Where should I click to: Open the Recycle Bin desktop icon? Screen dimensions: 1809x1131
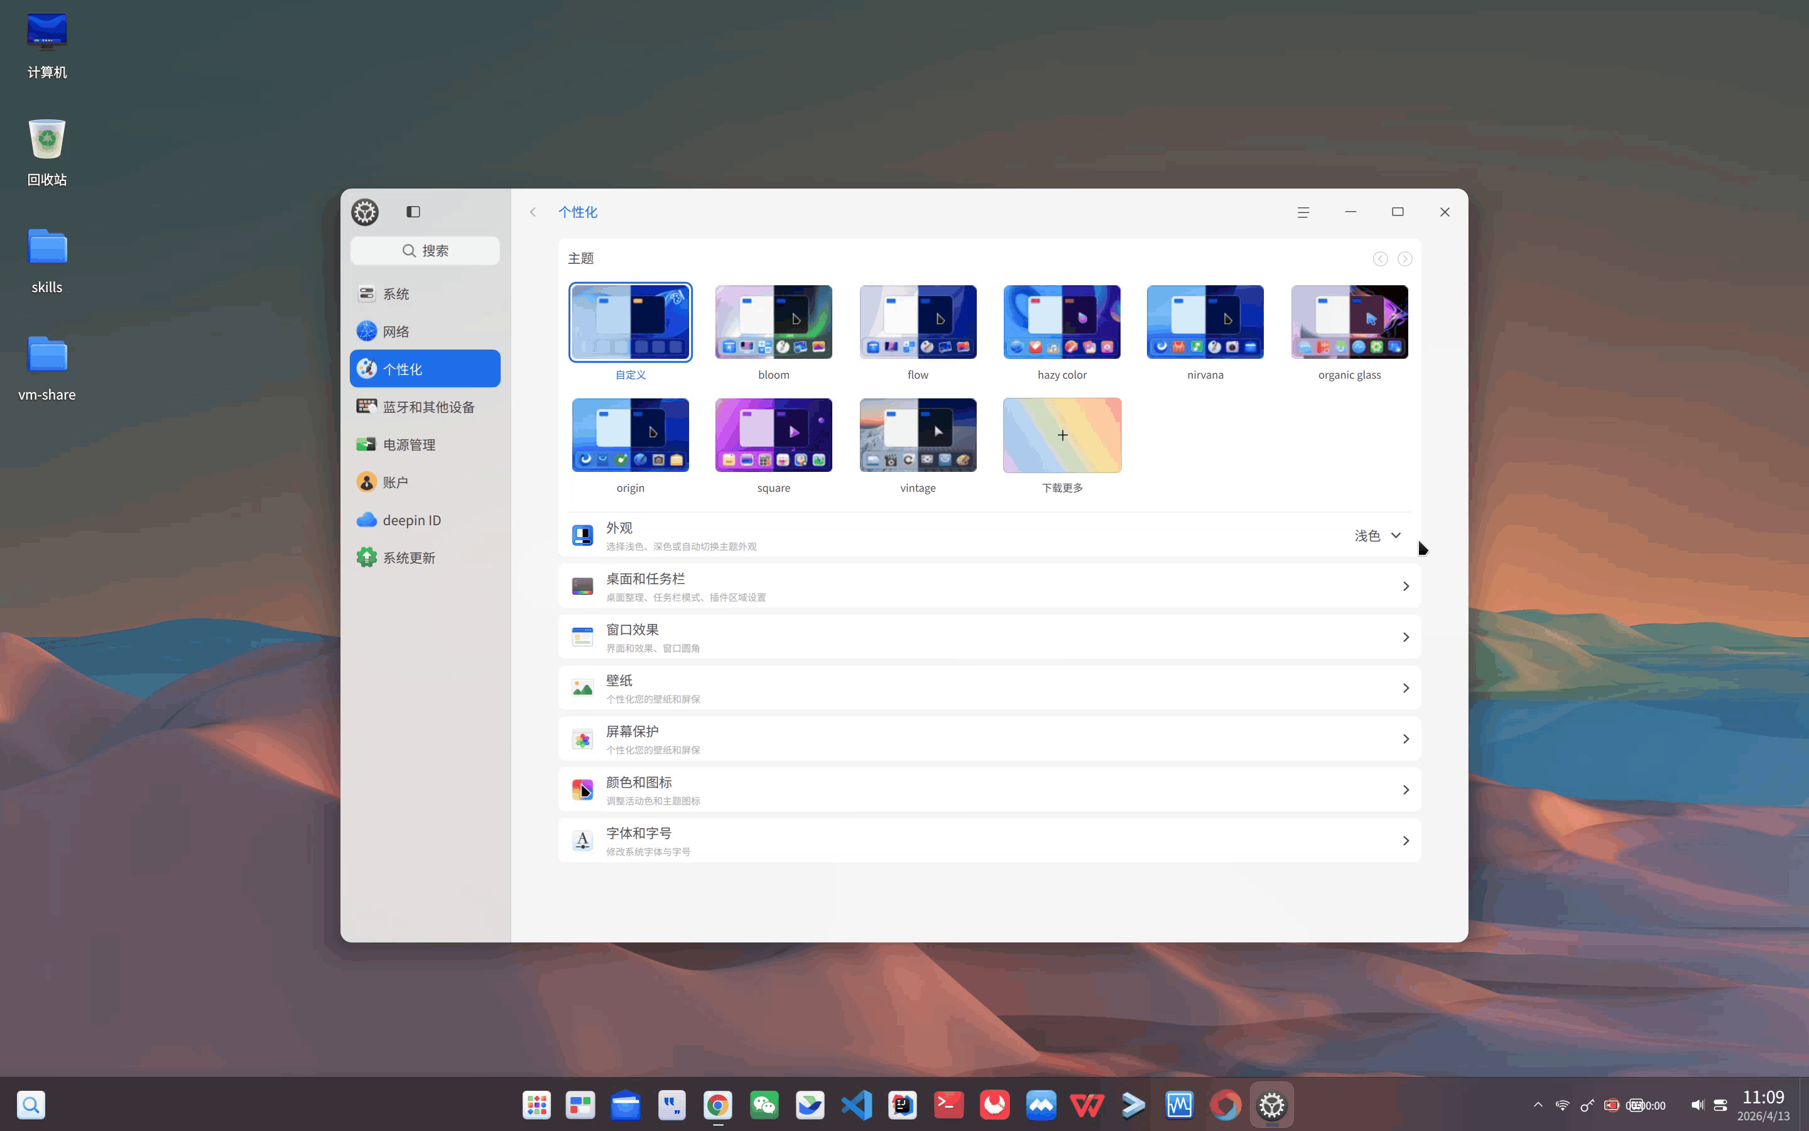[x=47, y=153]
